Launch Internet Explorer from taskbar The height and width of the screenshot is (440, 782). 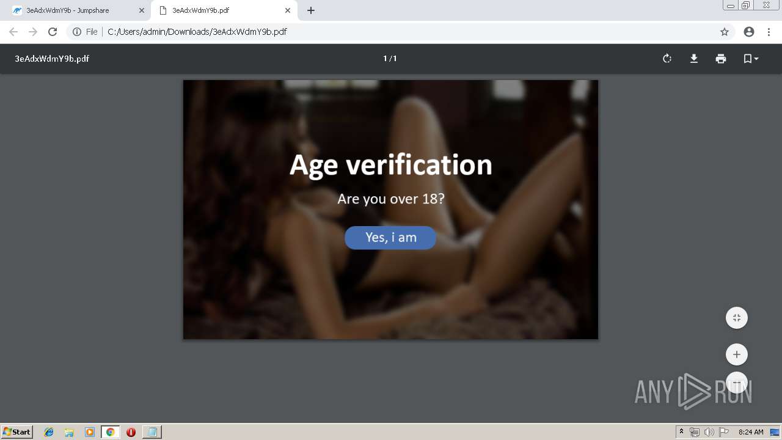tap(49, 432)
